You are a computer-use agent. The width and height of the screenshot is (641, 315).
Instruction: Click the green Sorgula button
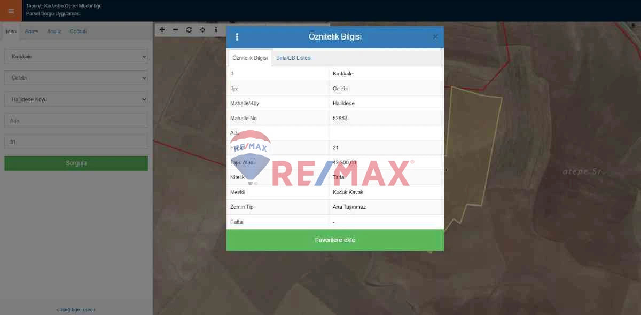pyautogui.click(x=76, y=163)
